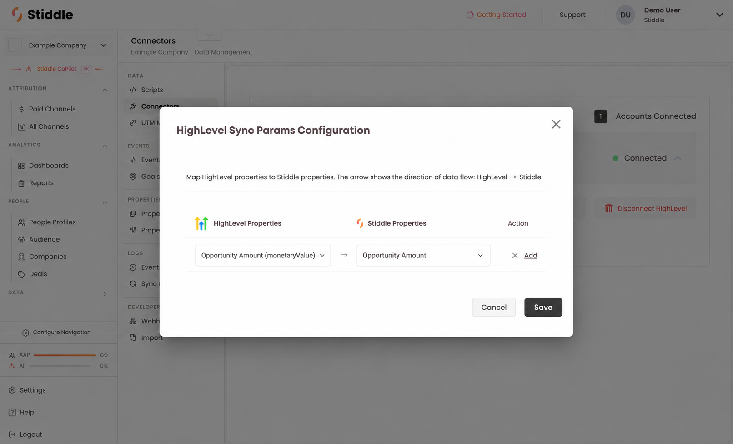The width and height of the screenshot is (733, 444).
Task: Click the Stiddle logo
Action: (x=42, y=15)
